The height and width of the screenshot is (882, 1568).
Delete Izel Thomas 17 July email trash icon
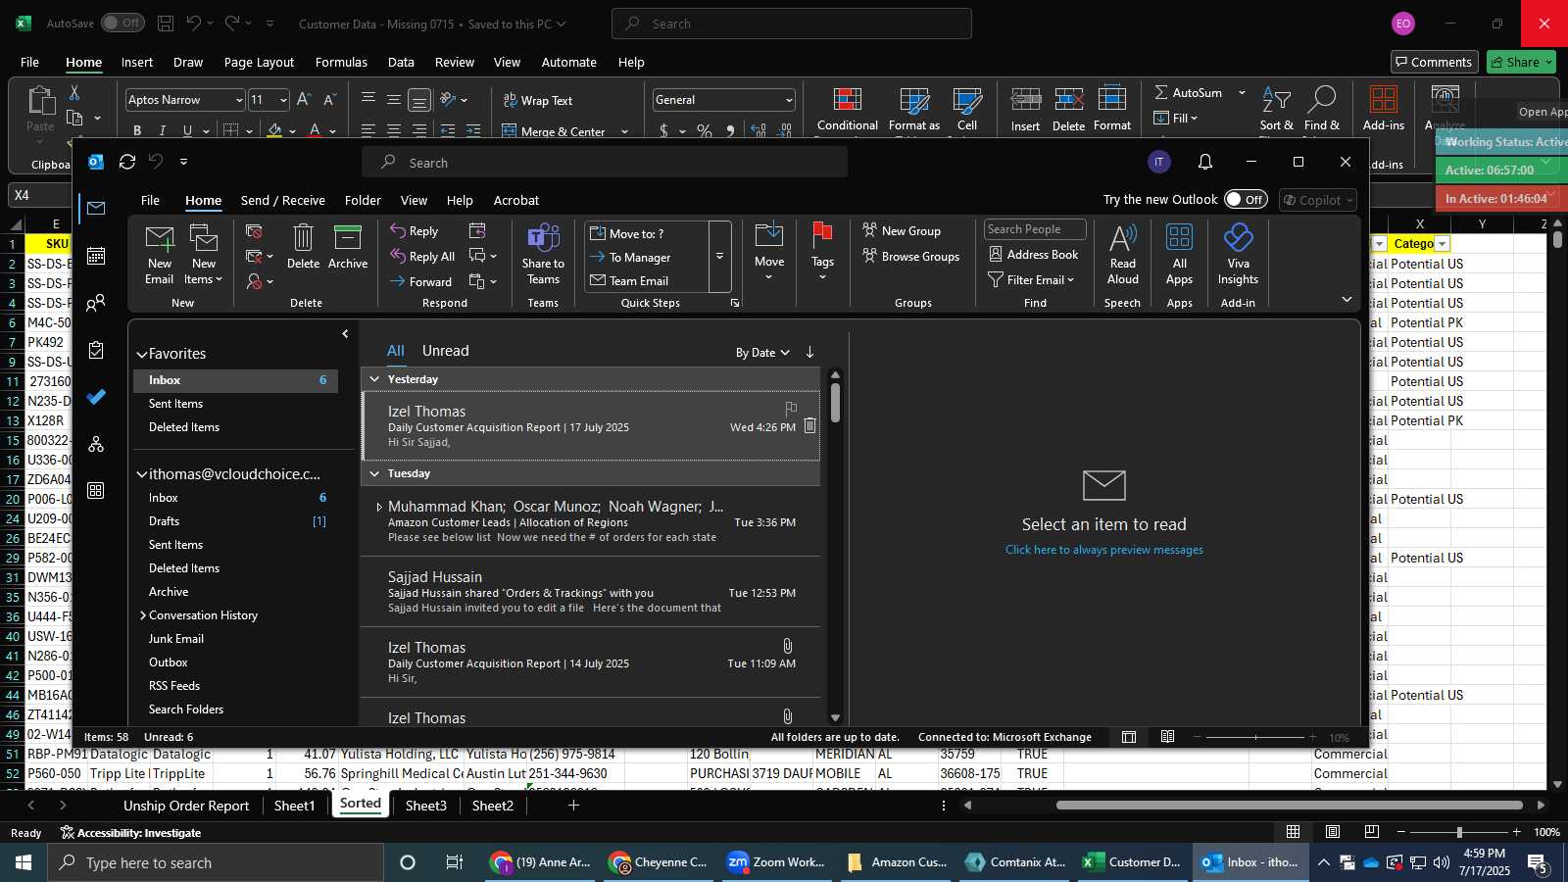[x=810, y=426]
